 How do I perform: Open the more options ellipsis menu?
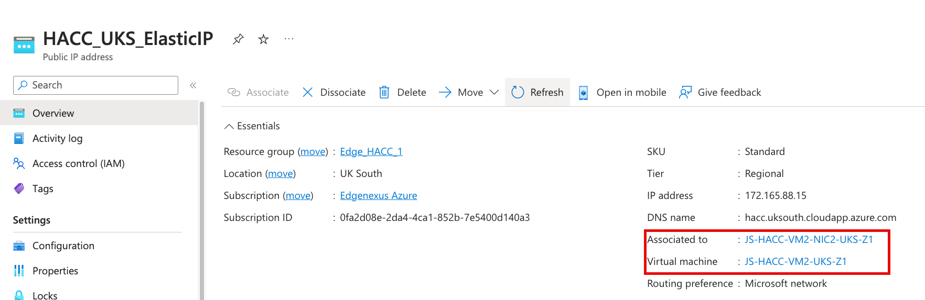point(289,39)
